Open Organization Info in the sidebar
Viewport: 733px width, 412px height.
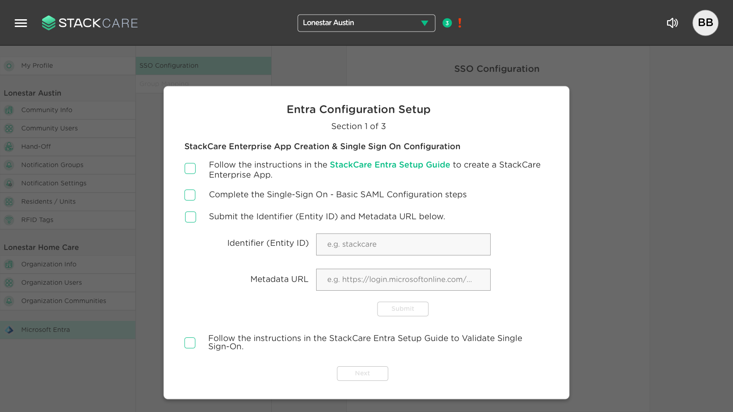pos(68,265)
